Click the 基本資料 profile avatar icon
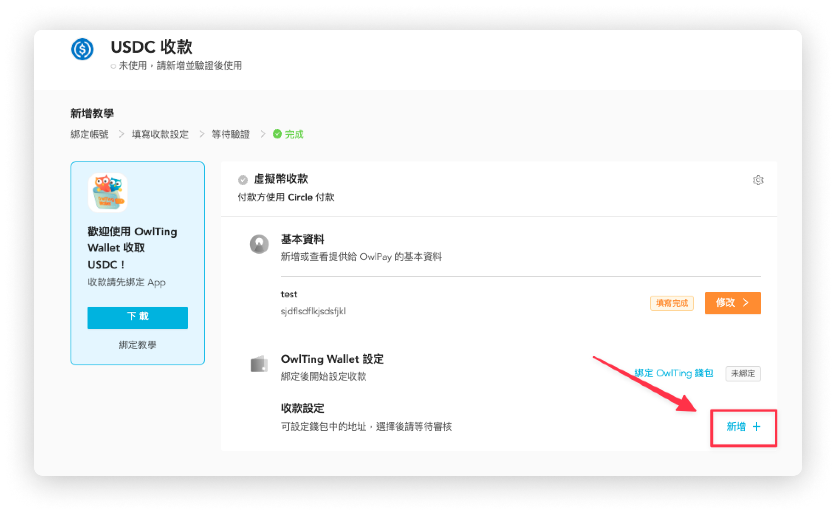This screenshot has width=836, height=514. coord(259,244)
